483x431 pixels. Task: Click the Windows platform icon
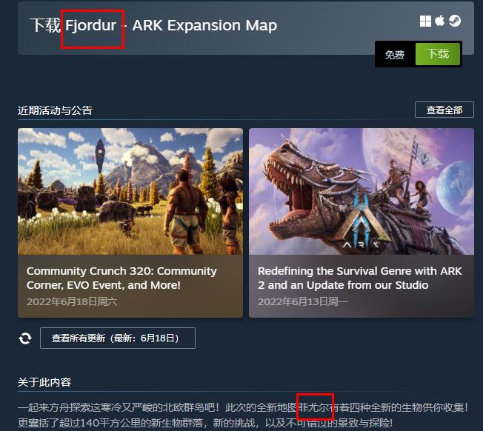425,21
